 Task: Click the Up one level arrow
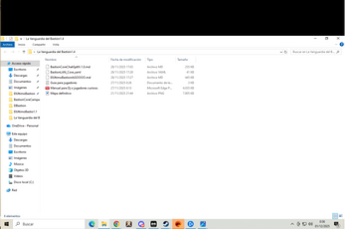pyautogui.click(x=23, y=52)
